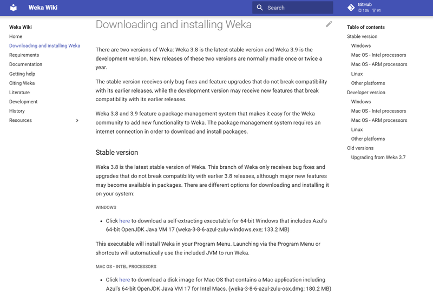Open the GitHub repository icon
The width and height of the screenshot is (433, 295).
[x=351, y=8]
